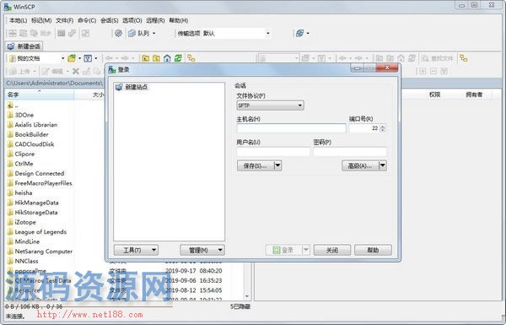The image size is (506, 325).
Task: Click the 3DOne folder icon
Action: 11,115
